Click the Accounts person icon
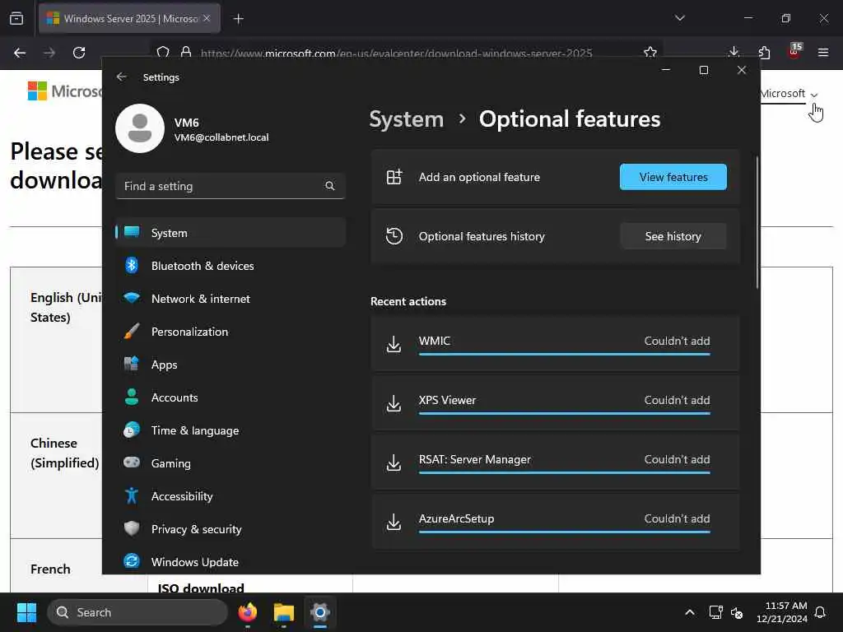The image size is (843, 632). tap(132, 397)
